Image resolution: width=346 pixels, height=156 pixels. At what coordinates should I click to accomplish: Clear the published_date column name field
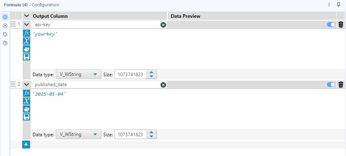163,85
